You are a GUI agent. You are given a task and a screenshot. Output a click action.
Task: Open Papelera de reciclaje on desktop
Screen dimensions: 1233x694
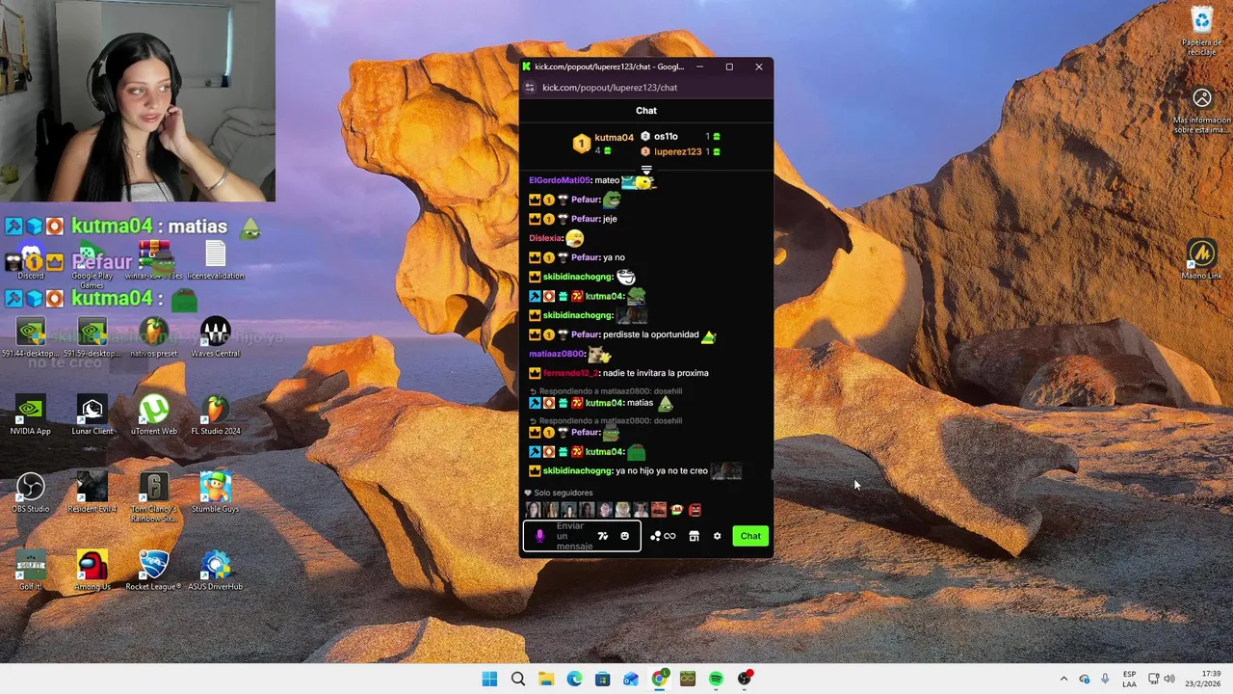click(x=1202, y=32)
